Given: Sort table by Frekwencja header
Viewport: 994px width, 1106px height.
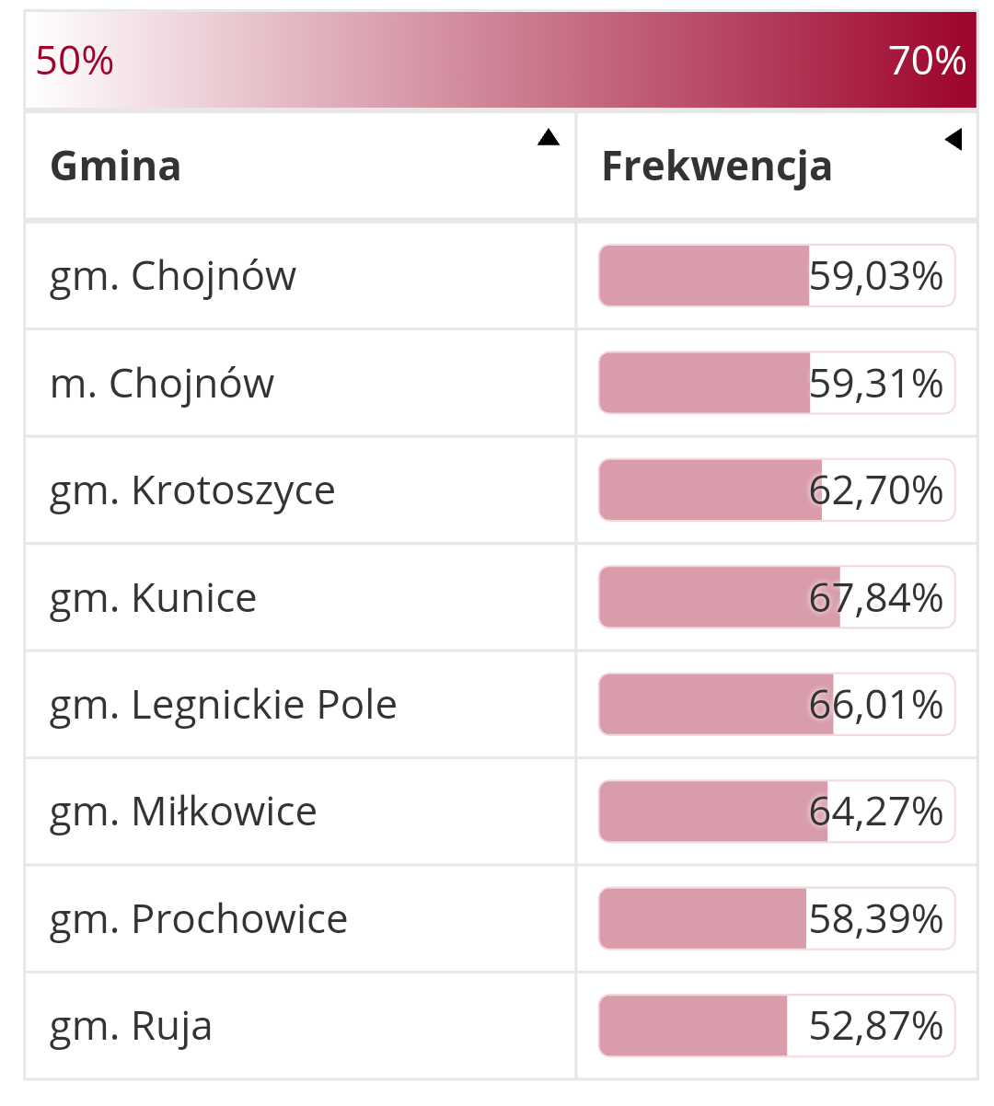Looking at the screenshot, I should click(x=716, y=167).
